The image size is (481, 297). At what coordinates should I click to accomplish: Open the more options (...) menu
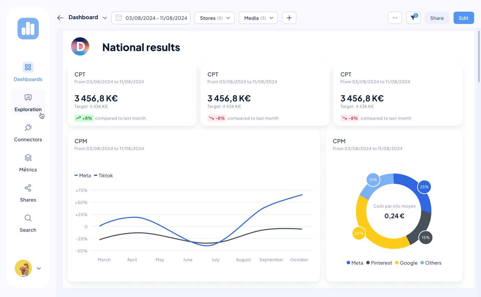coord(395,17)
